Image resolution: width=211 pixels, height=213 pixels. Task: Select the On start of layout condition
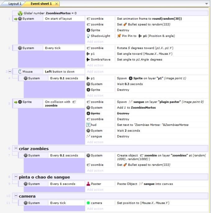pyautogui.click(x=58, y=19)
